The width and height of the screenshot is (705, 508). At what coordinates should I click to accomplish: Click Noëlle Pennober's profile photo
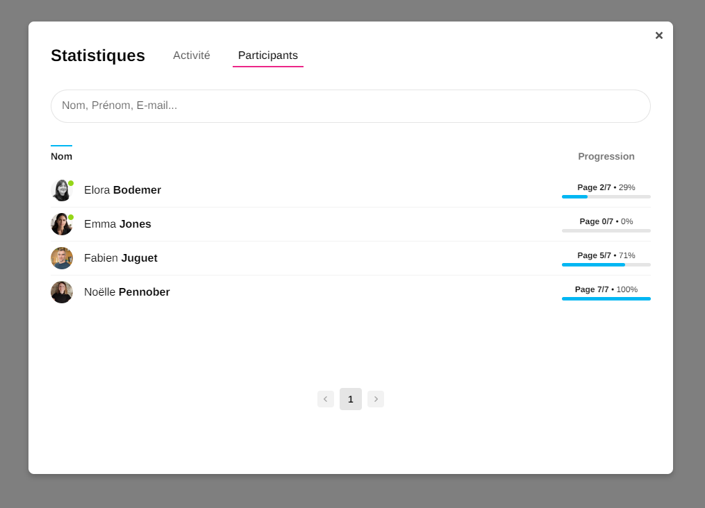tap(62, 292)
